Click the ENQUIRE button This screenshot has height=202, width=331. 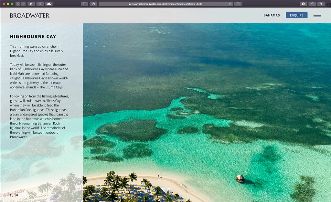click(297, 15)
